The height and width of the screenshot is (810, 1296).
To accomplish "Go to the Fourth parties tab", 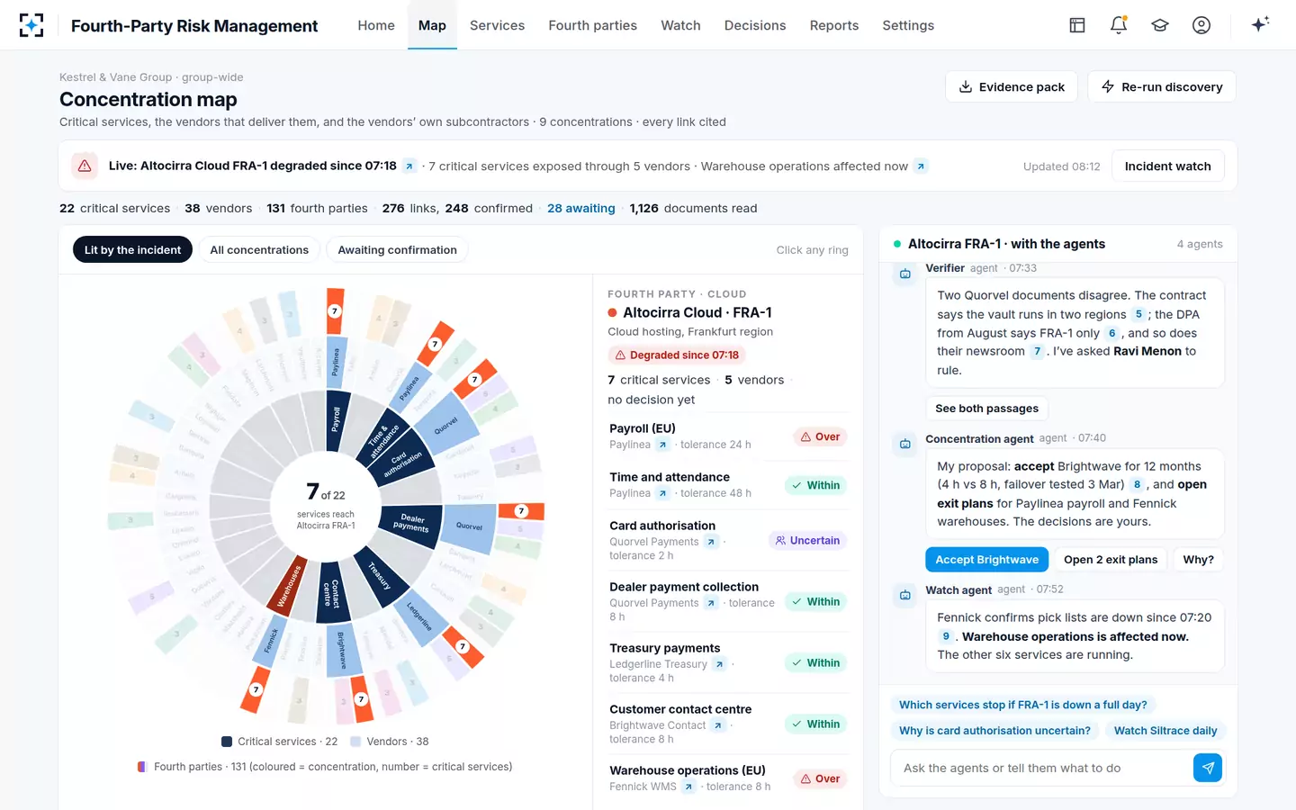I will tap(592, 25).
